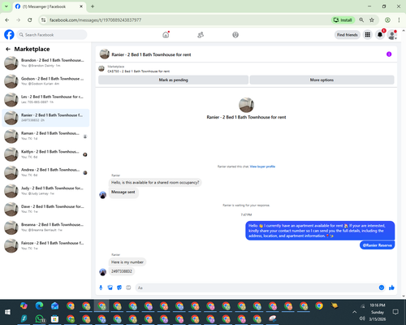The width and height of the screenshot is (406, 325).
Task: Open a new browser tab
Action: pyautogui.click(x=93, y=6)
